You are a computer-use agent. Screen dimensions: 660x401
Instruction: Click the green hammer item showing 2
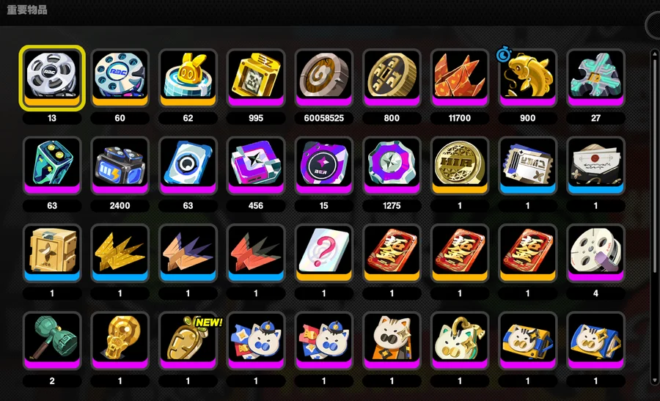[x=52, y=340]
